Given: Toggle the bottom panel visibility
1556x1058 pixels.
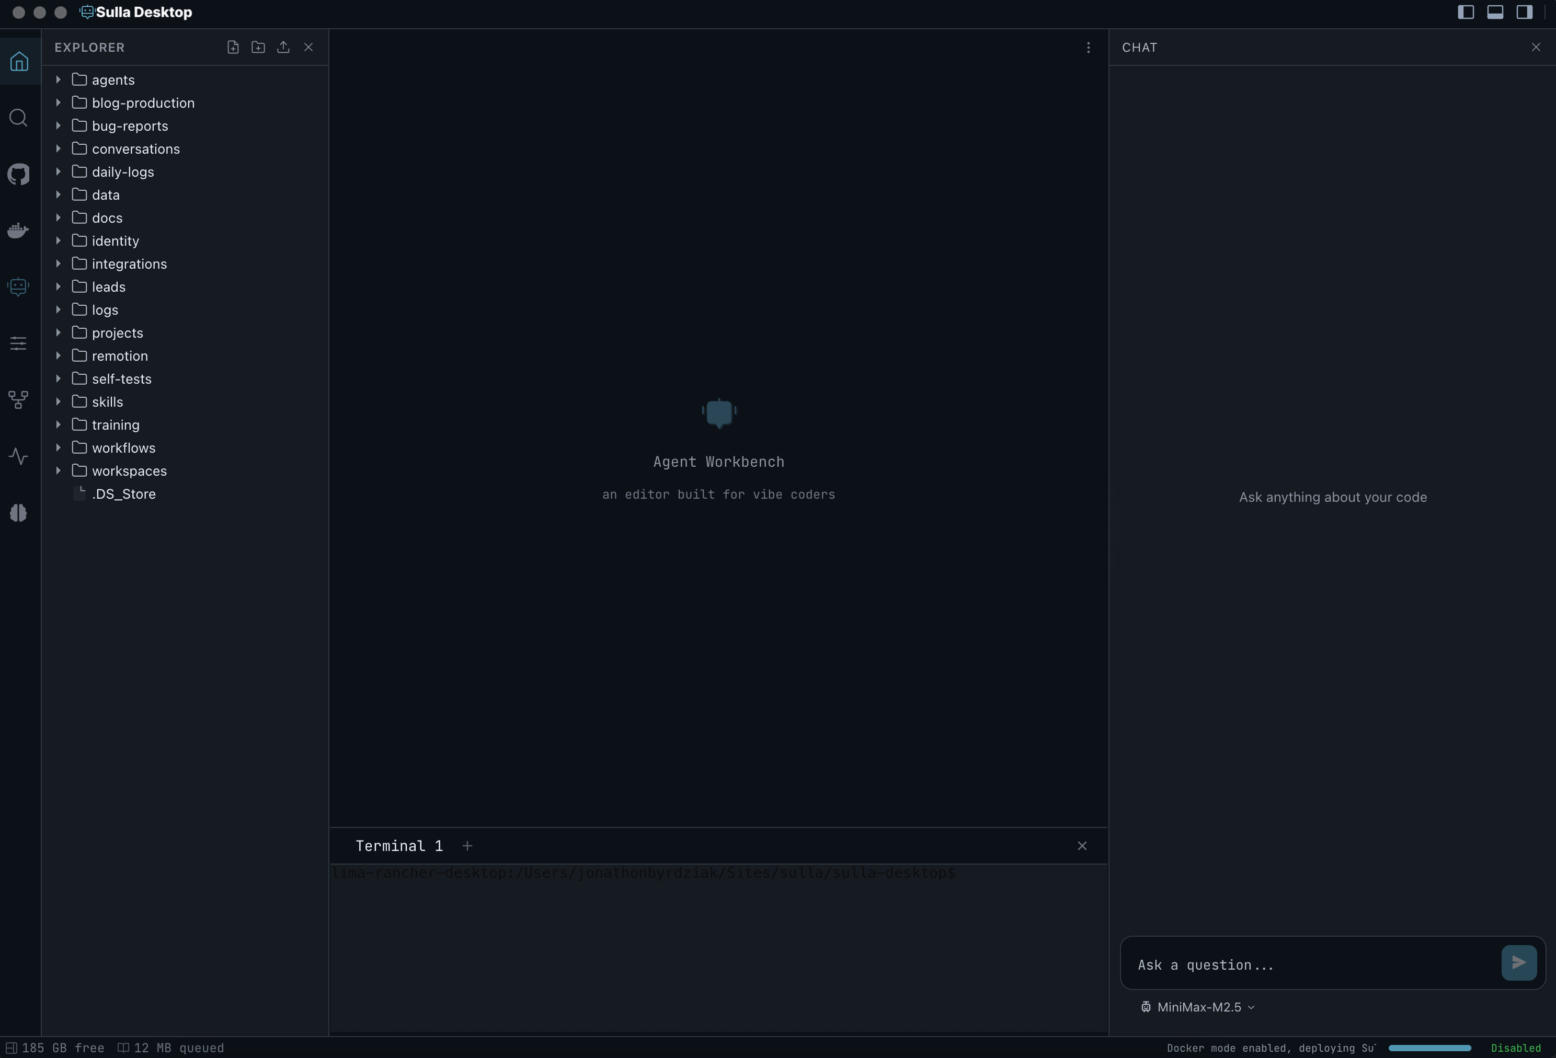Looking at the screenshot, I should (x=1495, y=12).
